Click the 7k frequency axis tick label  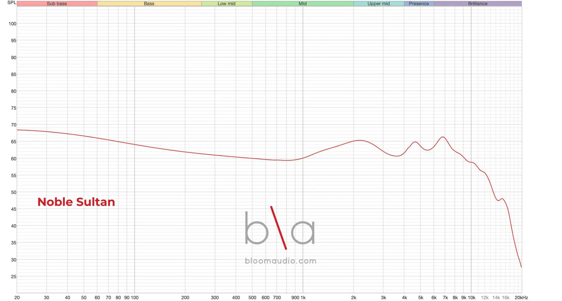[445, 298]
